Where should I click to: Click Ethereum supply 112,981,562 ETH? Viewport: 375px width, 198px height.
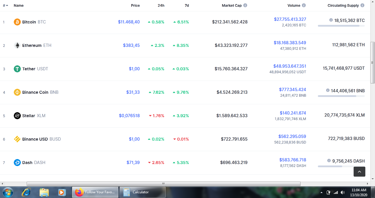(x=349, y=45)
